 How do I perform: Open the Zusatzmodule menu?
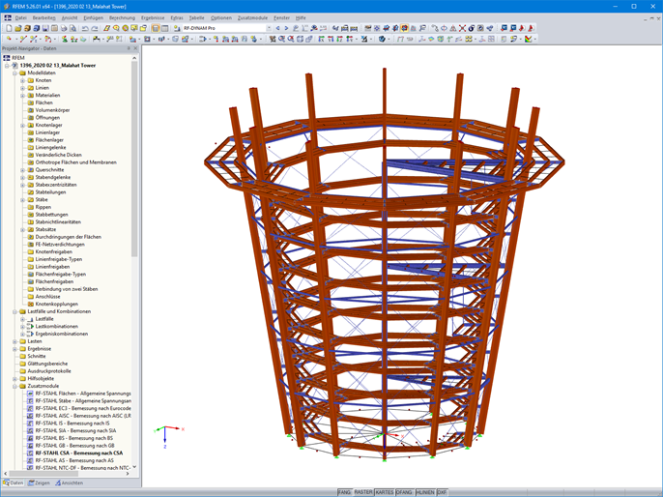point(252,17)
